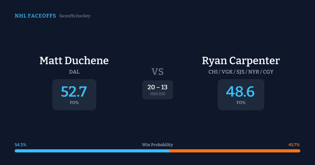315x165 pixels.
Task: Select Matt Duchene's player name
Action: [74, 60]
